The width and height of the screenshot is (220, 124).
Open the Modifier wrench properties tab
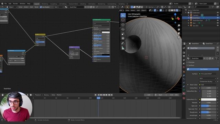tap(184, 75)
